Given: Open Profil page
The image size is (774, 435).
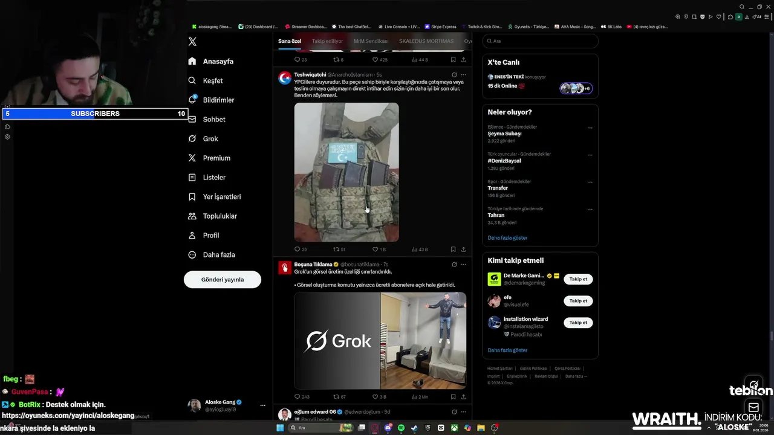Looking at the screenshot, I should (204, 235).
